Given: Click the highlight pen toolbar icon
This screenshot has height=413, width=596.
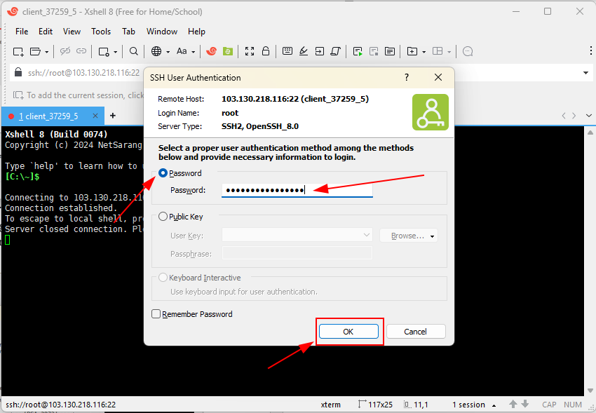Looking at the screenshot, I should (x=304, y=51).
